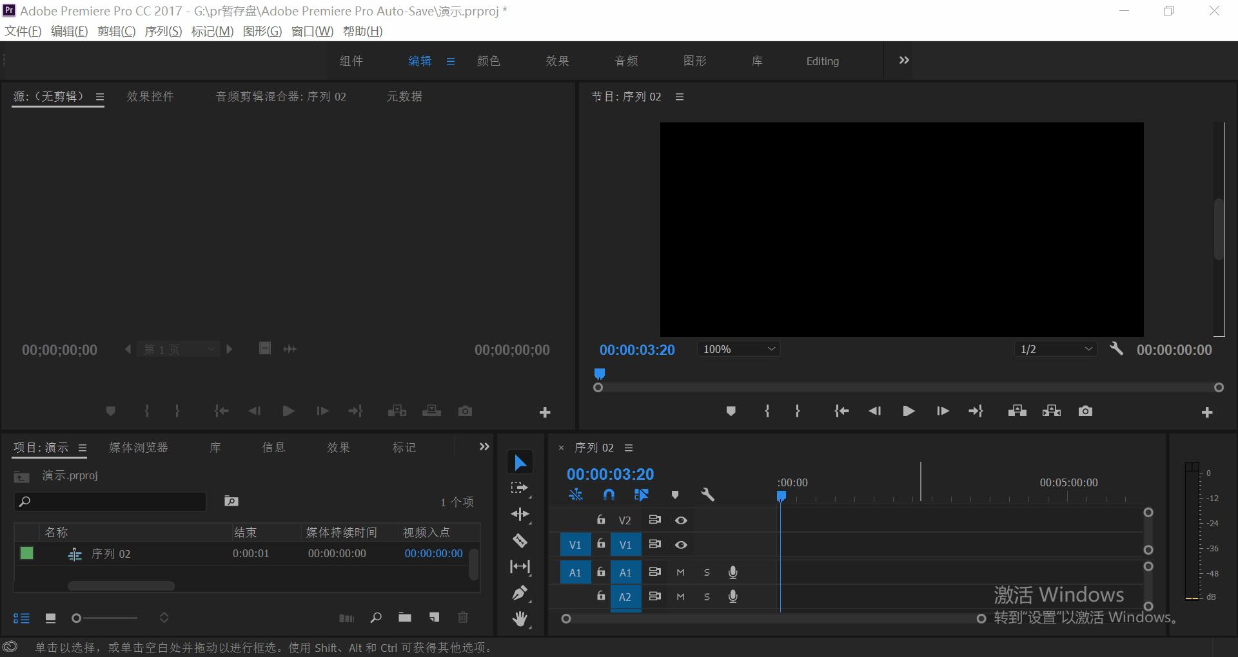Play the sequence in the Program monitor
Viewport: 1238px width, 657px height.
pyautogui.click(x=908, y=411)
